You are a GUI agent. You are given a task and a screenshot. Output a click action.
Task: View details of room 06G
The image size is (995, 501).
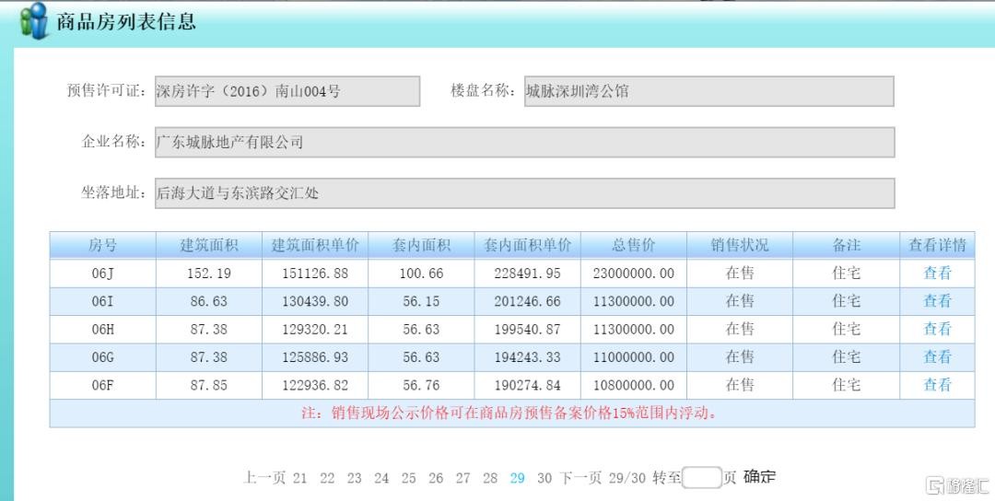tap(937, 356)
